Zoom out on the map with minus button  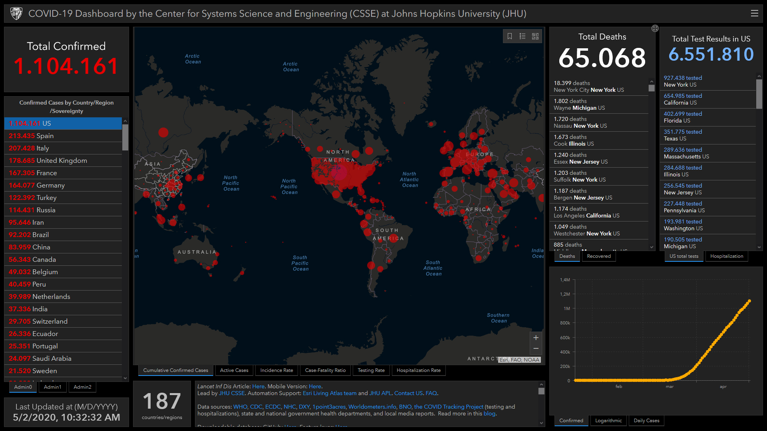(x=536, y=349)
